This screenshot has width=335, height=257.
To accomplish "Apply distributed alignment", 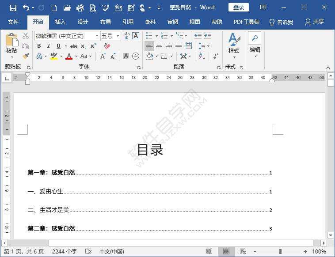I will (x=188, y=46).
